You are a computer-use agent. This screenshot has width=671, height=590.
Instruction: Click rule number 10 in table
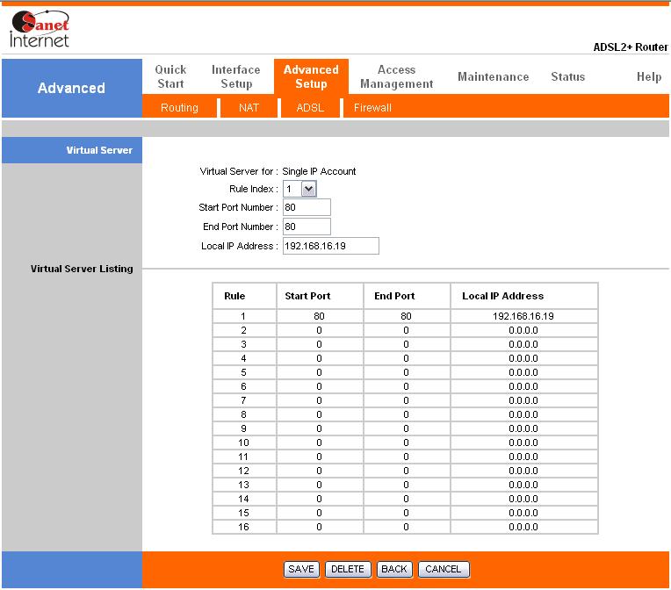tap(243, 442)
